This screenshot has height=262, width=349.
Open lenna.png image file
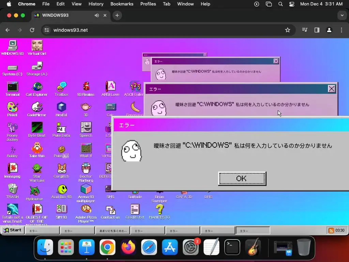point(12,171)
